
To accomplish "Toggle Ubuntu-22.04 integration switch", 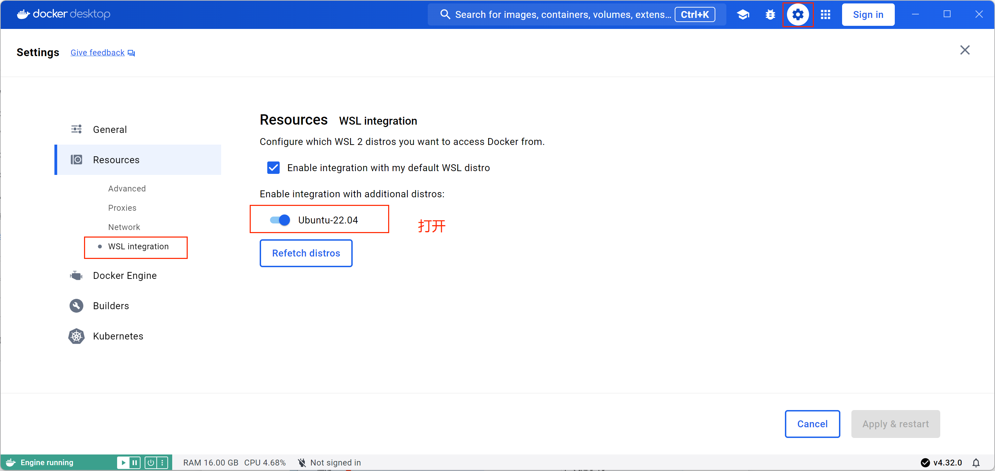I will pyautogui.click(x=280, y=220).
